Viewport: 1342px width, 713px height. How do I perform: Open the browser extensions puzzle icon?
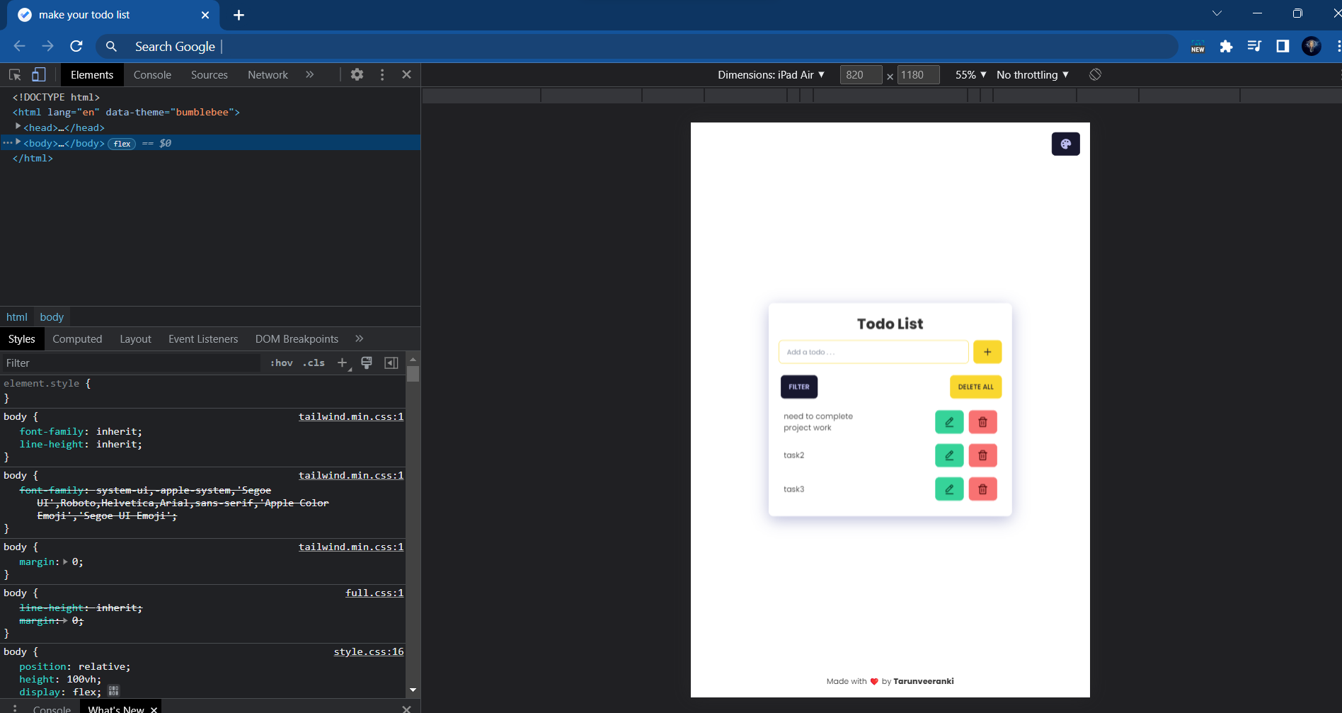coord(1226,46)
